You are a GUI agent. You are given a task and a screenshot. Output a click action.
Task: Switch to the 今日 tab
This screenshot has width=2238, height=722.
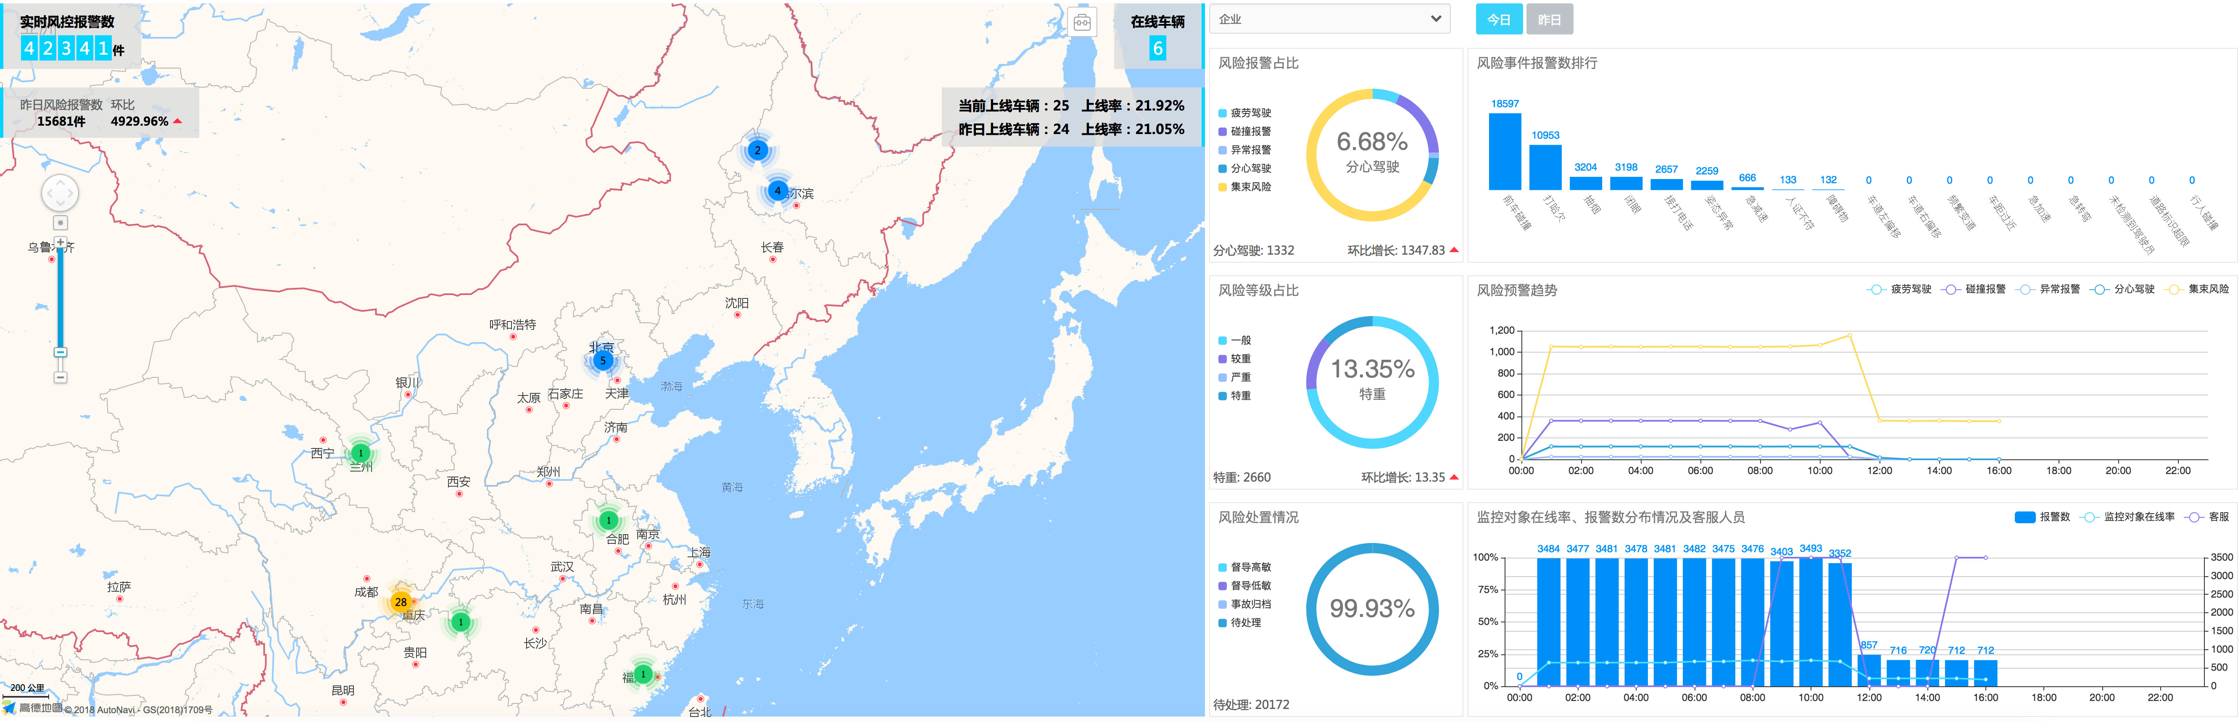pos(1499,19)
